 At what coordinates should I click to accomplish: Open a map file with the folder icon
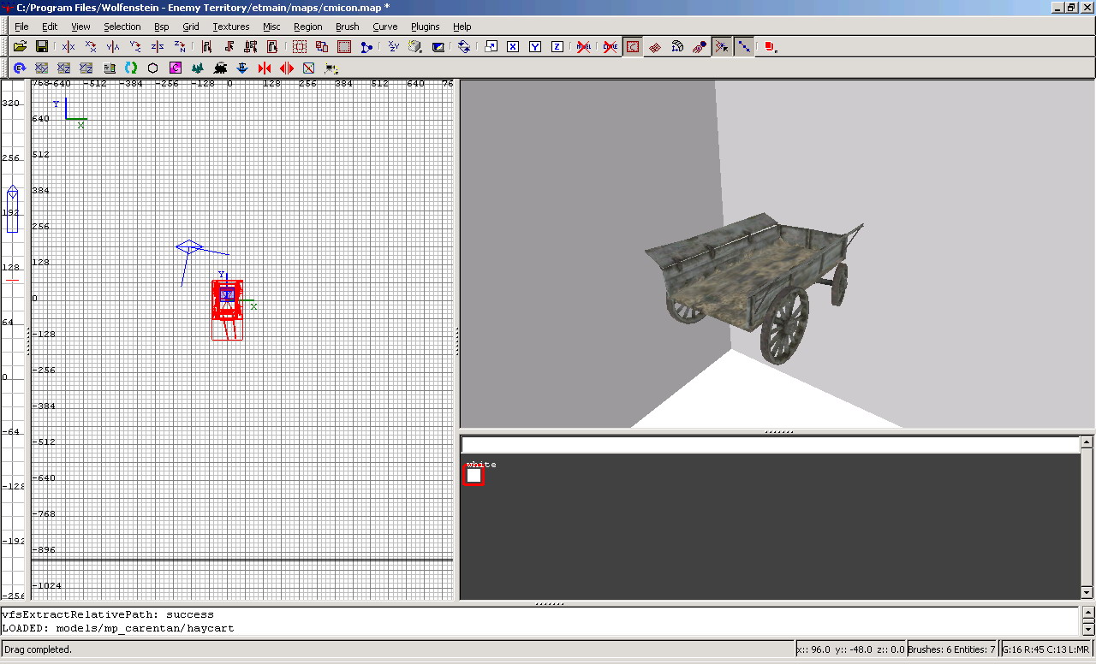click(x=20, y=46)
